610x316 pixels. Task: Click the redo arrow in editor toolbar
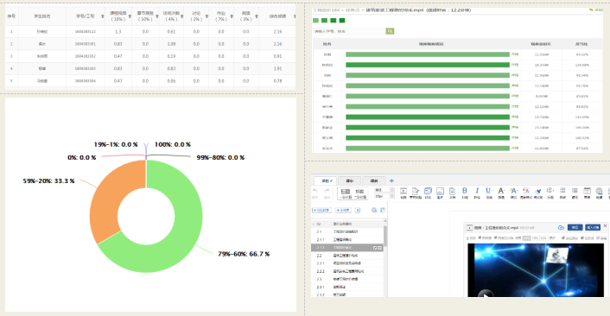tap(327, 191)
